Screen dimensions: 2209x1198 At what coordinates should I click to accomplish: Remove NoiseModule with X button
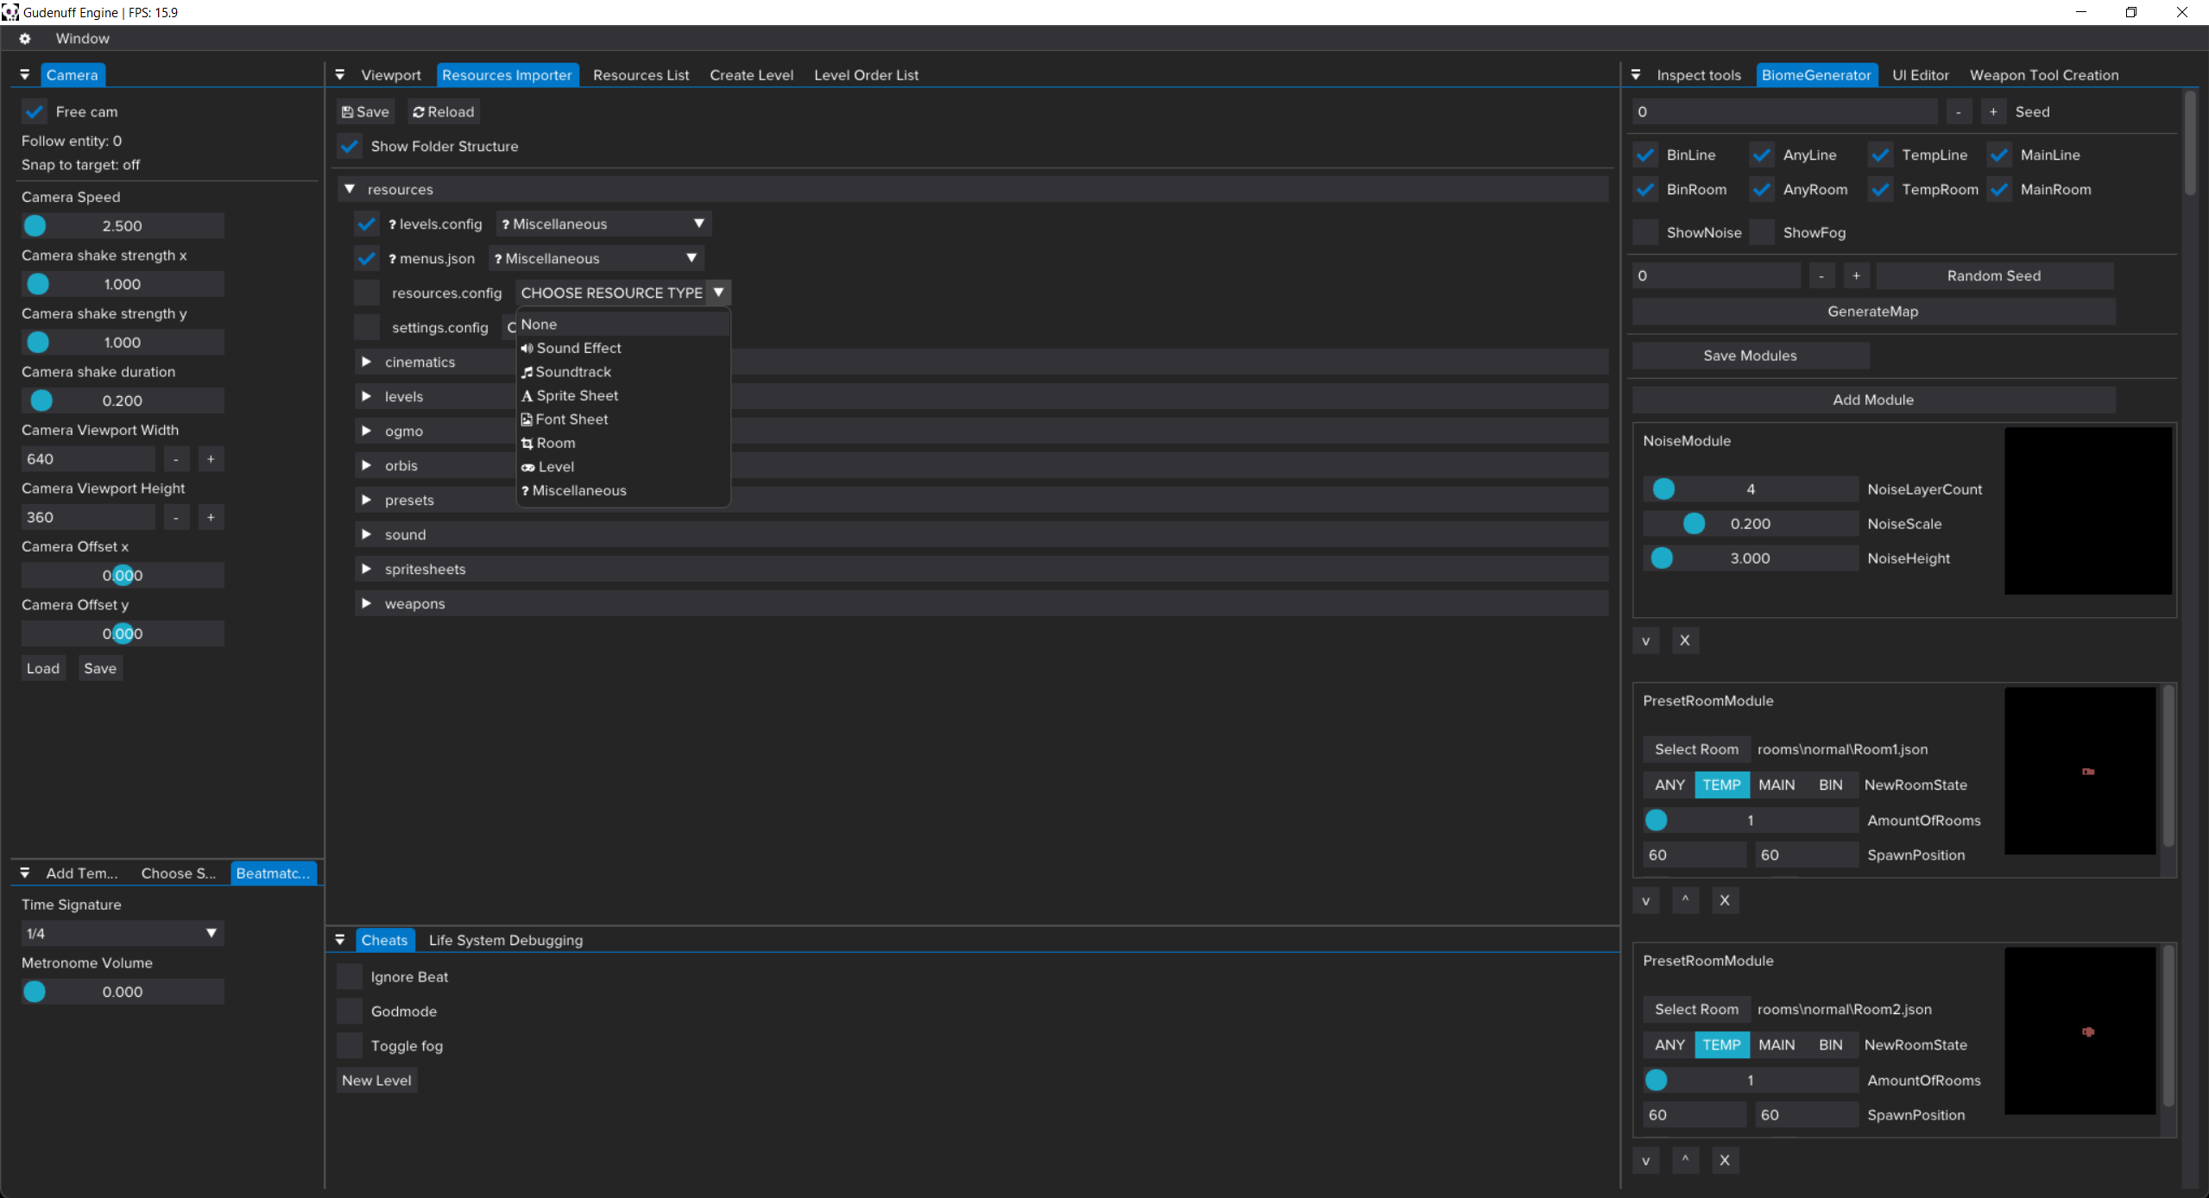pyautogui.click(x=1684, y=641)
